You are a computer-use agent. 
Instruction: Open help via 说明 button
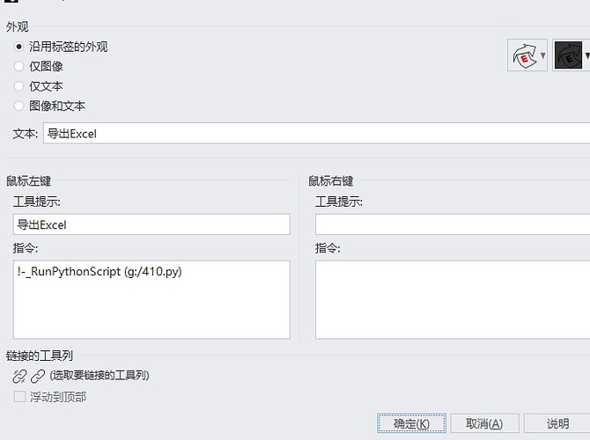(557, 424)
